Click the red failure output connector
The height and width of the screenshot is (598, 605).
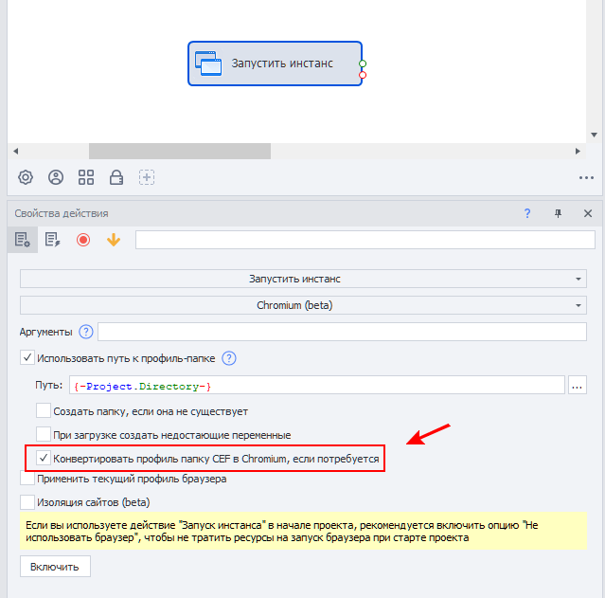pos(363,75)
